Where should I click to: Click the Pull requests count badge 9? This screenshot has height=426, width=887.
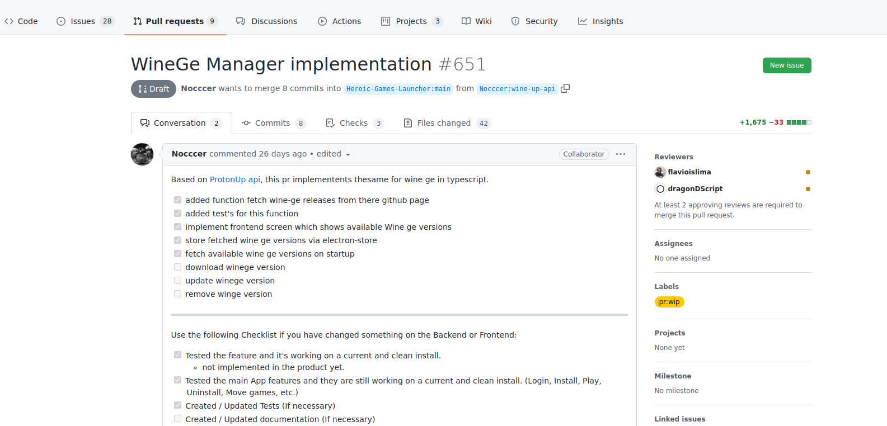click(x=212, y=21)
